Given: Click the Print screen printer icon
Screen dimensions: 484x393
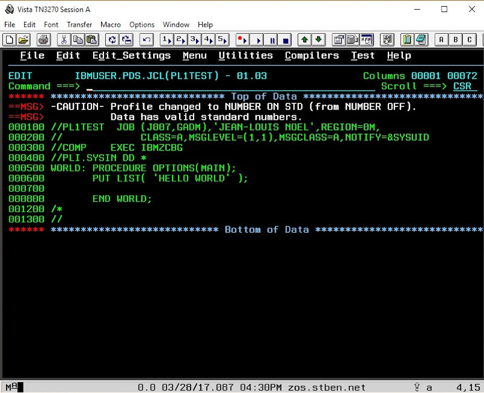Looking at the screenshot, I should point(44,40).
